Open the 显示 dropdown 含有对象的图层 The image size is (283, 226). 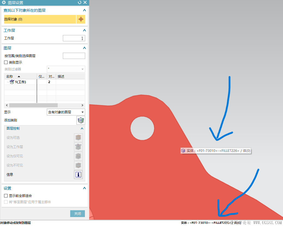pos(66,112)
